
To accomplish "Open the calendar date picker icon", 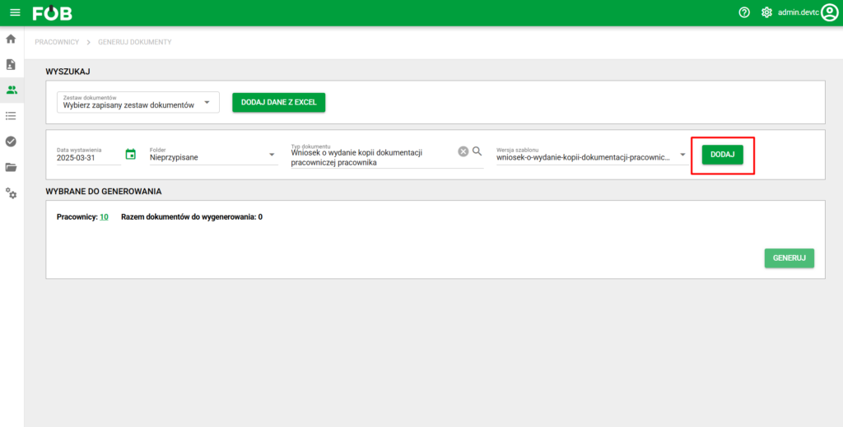I will tap(130, 154).
